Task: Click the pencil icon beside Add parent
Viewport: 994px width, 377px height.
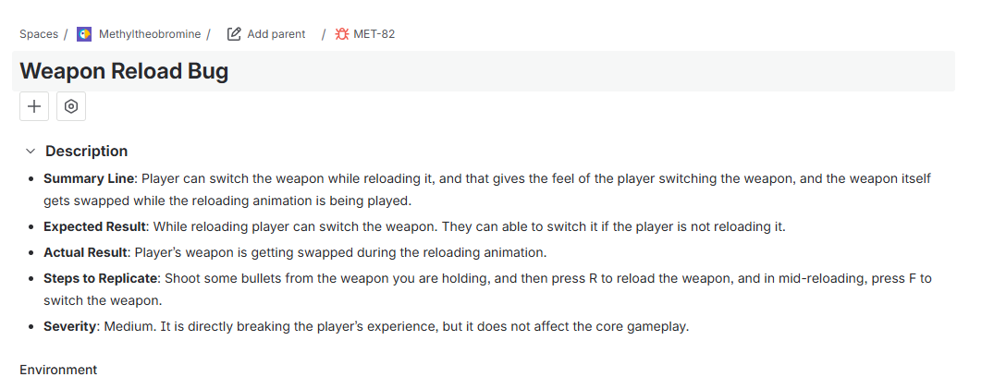Action: pyautogui.click(x=234, y=34)
